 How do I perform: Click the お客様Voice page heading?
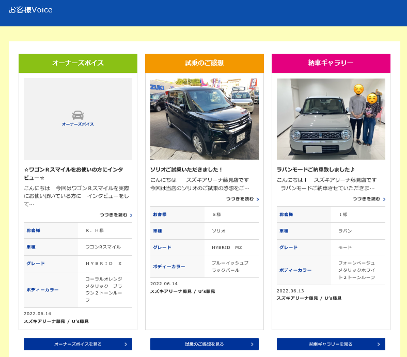pos(30,10)
